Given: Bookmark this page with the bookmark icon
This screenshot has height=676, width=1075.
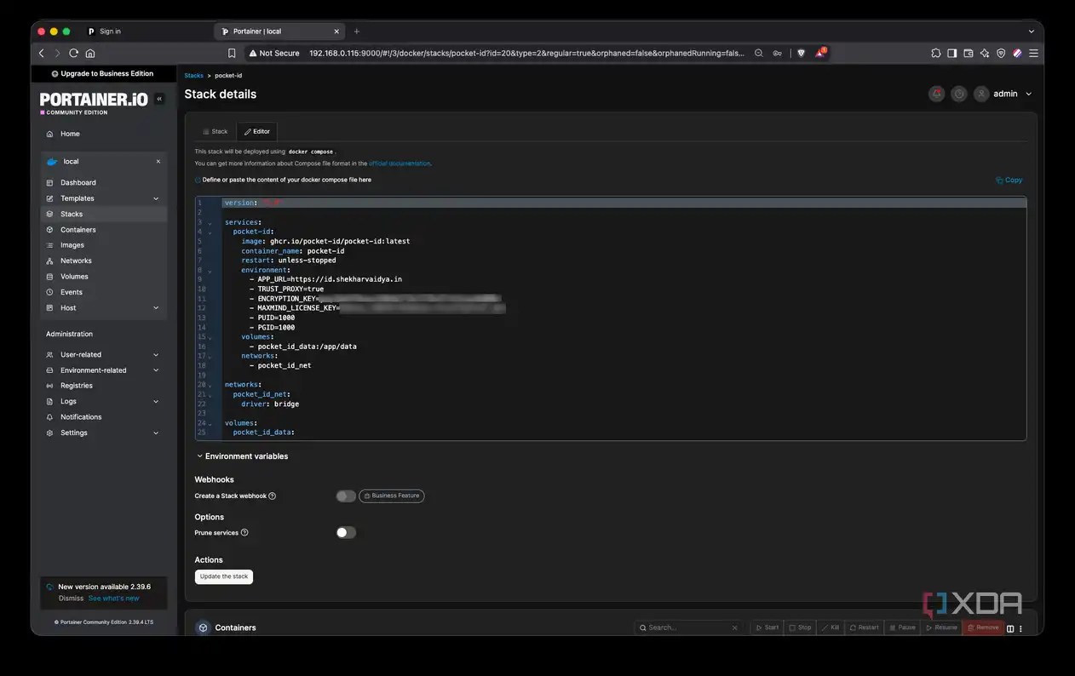Looking at the screenshot, I should [232, 53].
